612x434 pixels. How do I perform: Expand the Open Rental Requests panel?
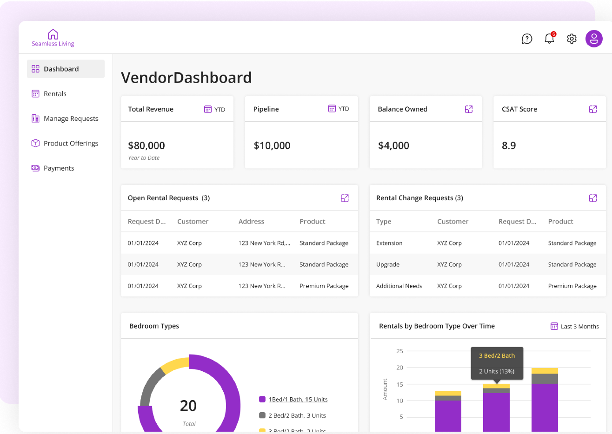[345, 198]
